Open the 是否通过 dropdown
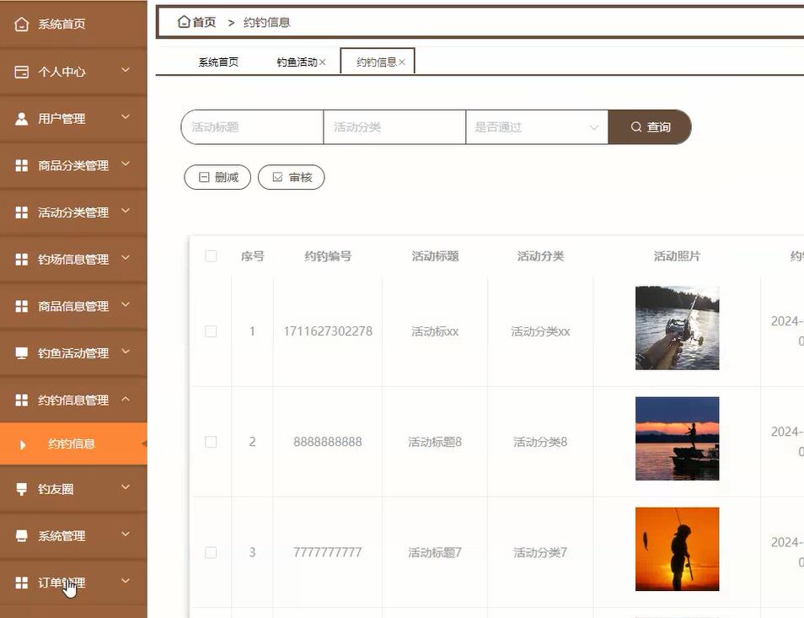Image resolution: width=804 pixels, height=618 pixels. (x=537, y=126)
